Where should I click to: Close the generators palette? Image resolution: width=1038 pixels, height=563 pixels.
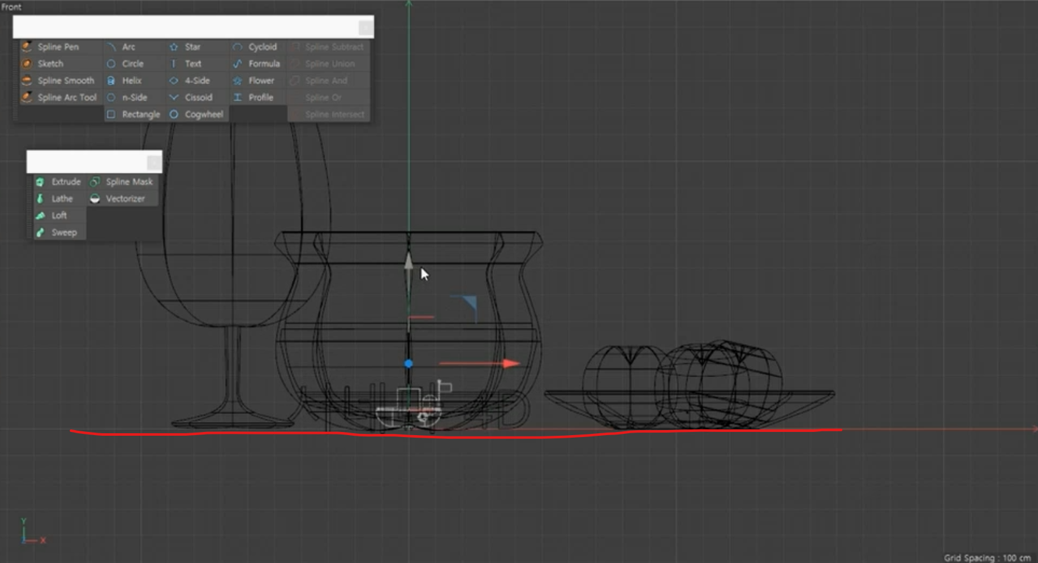tap(154, 162)
